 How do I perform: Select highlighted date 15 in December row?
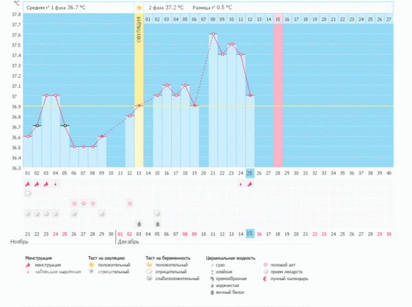pos(250,234)
